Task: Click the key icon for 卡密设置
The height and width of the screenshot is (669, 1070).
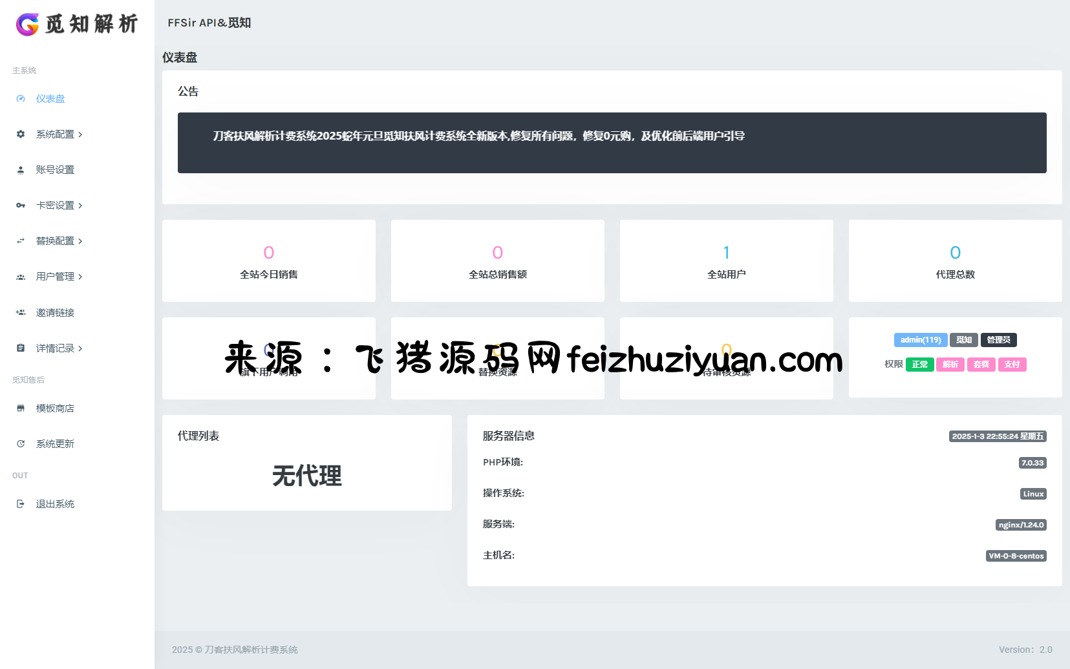Action: [x=21, y=206]
